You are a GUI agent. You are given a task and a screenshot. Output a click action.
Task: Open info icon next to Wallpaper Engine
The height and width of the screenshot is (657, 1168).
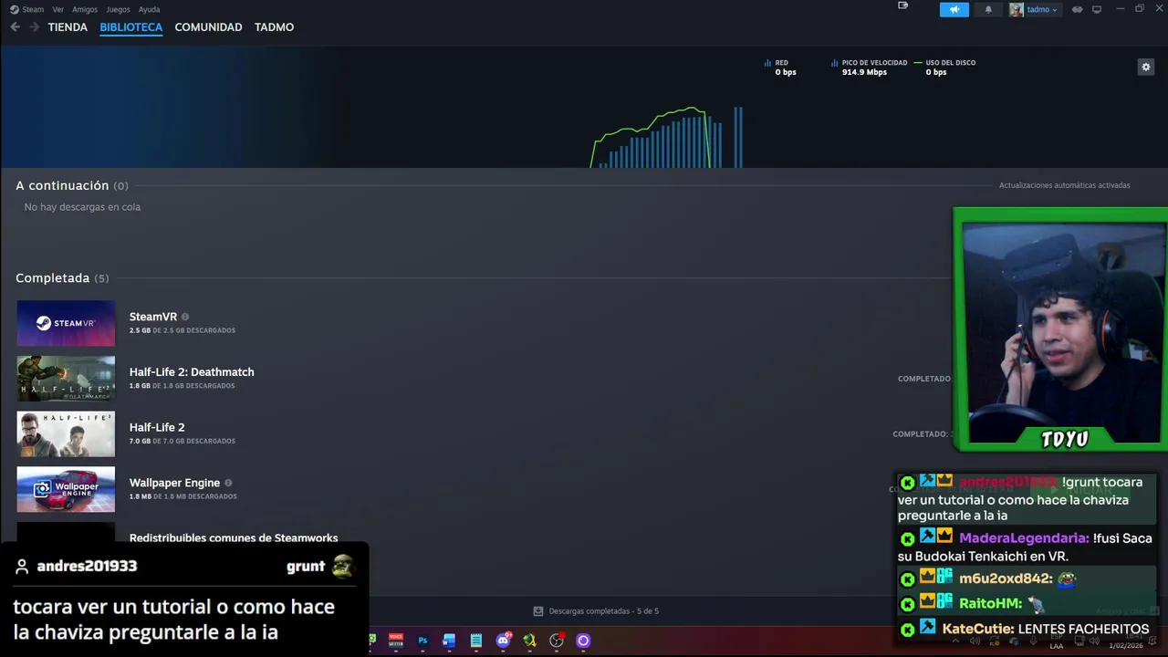pos(228,483)
